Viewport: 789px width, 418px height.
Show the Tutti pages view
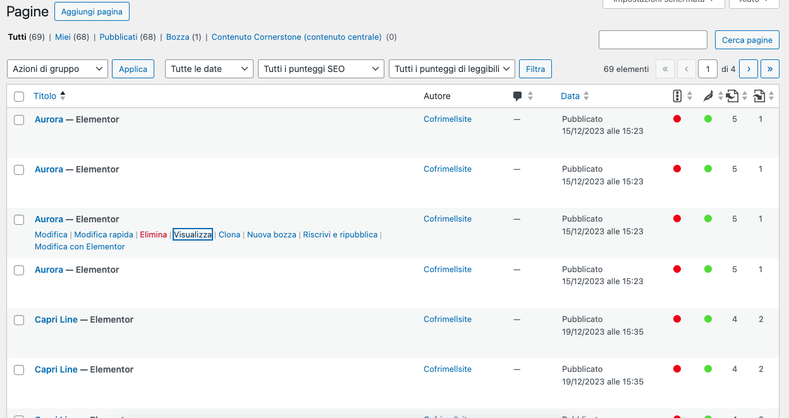(x=17, y=37)
